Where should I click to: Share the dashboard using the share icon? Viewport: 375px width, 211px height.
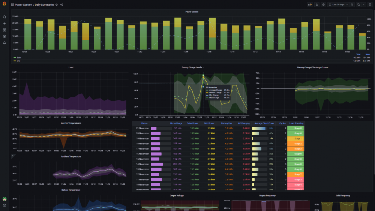click(61, 5)
